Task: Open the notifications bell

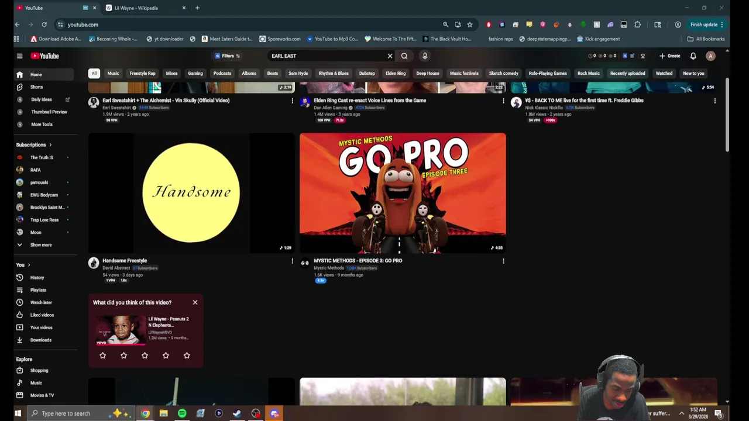Action: click(x=693, y=56)
